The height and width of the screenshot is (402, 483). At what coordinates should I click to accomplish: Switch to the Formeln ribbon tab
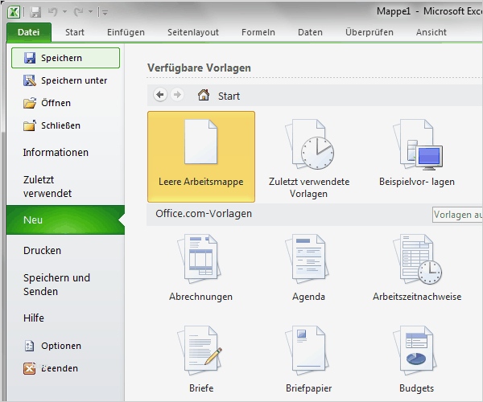click(258, 32)
